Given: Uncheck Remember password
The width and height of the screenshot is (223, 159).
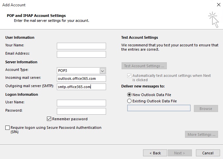Looking at the screenshot, I should (x=49, y=119).
